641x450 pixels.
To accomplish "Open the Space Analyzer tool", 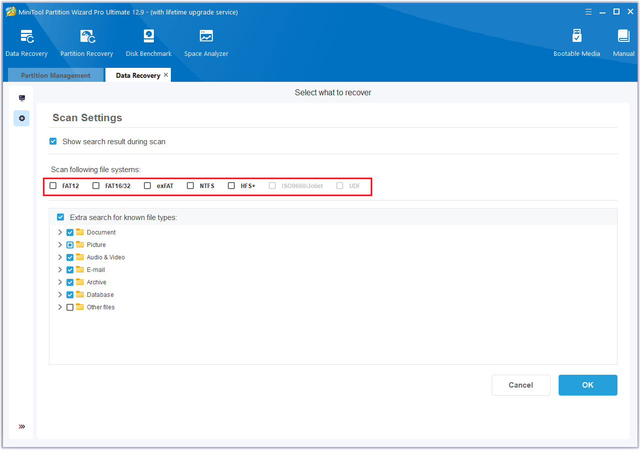I will tap(206, 43).
